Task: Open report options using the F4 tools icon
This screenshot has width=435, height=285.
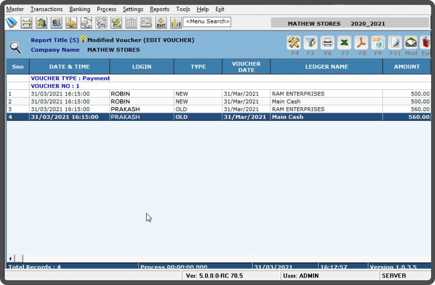Action: [294, 42]
